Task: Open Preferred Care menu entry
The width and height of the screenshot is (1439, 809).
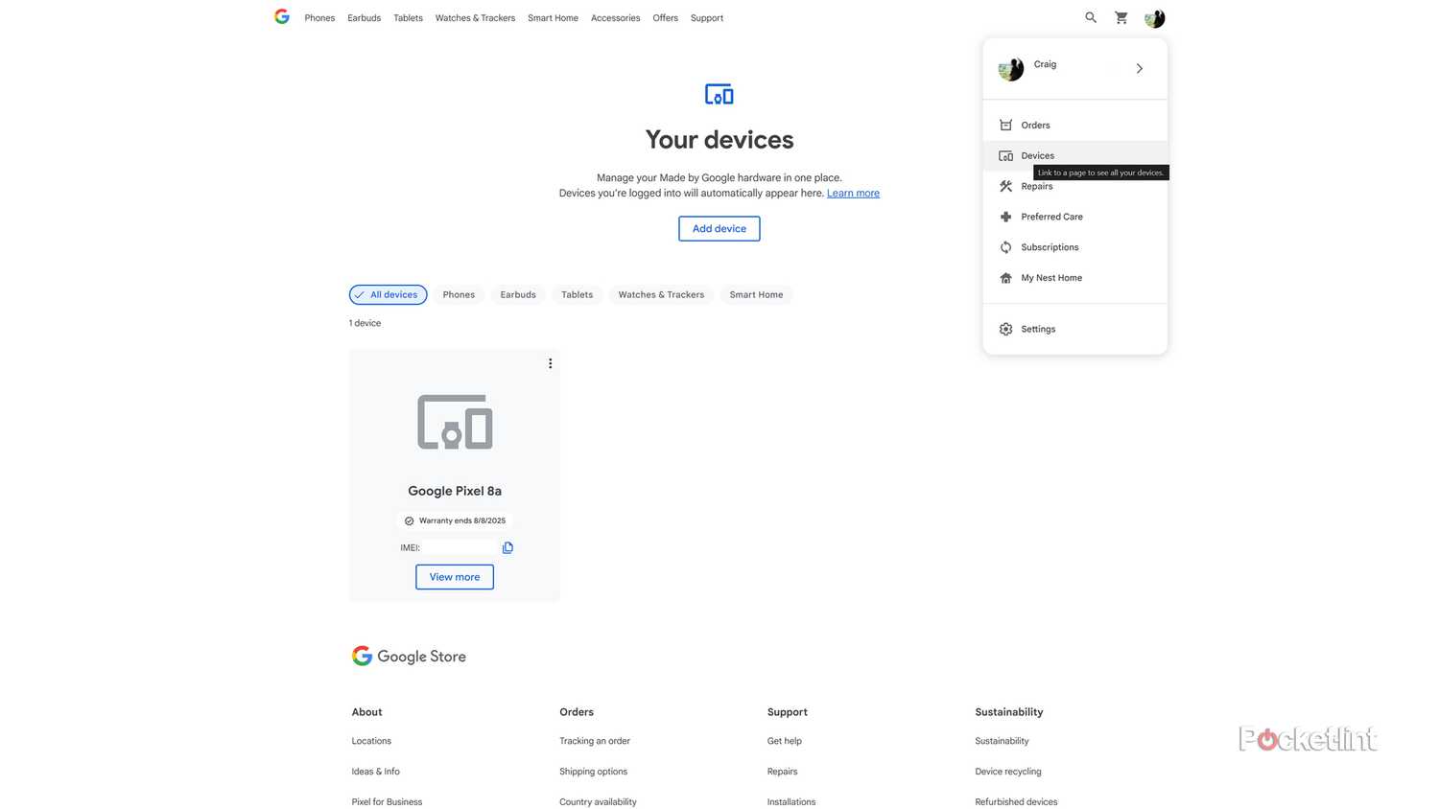Action: point(1075,217)
